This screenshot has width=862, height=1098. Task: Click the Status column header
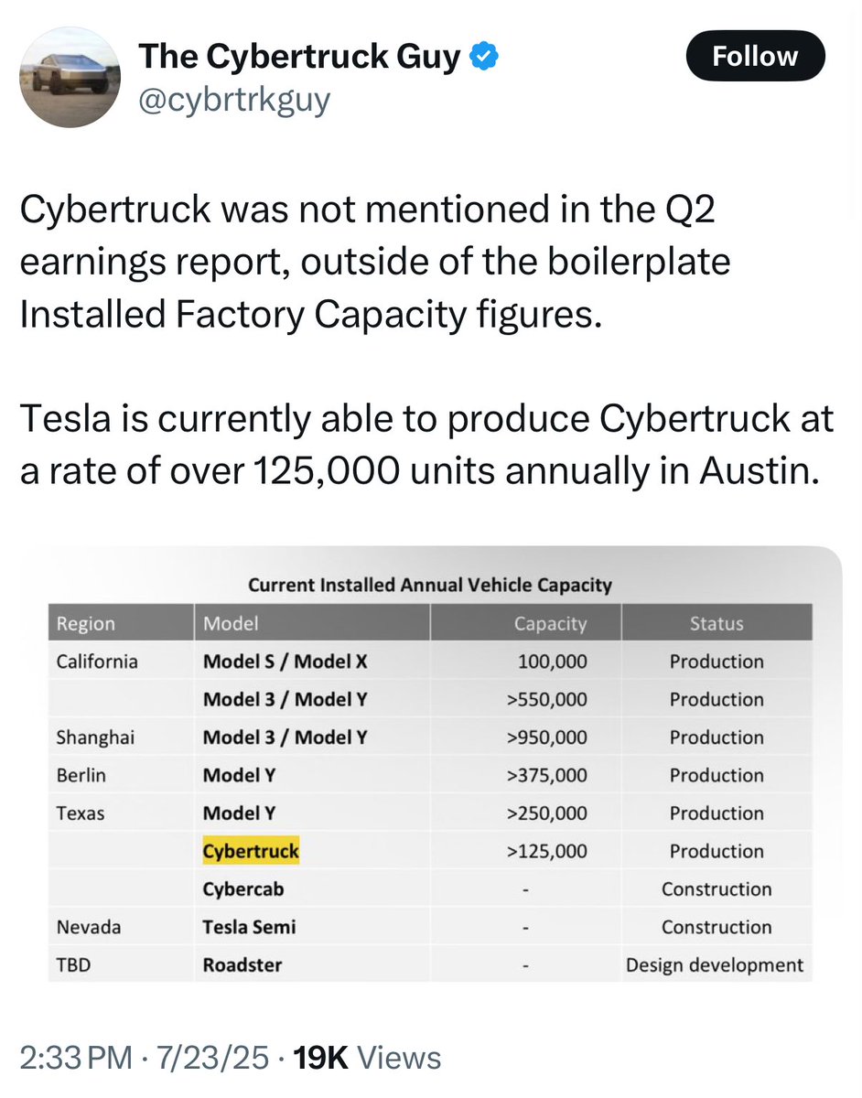[x=717, y=623]
